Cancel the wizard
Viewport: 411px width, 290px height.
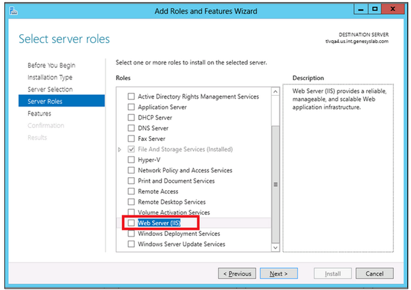(374, 274)
